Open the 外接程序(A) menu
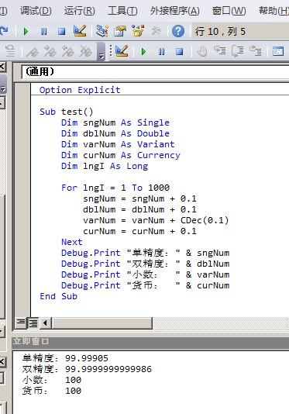289x414 pixels. click(175, 11)
